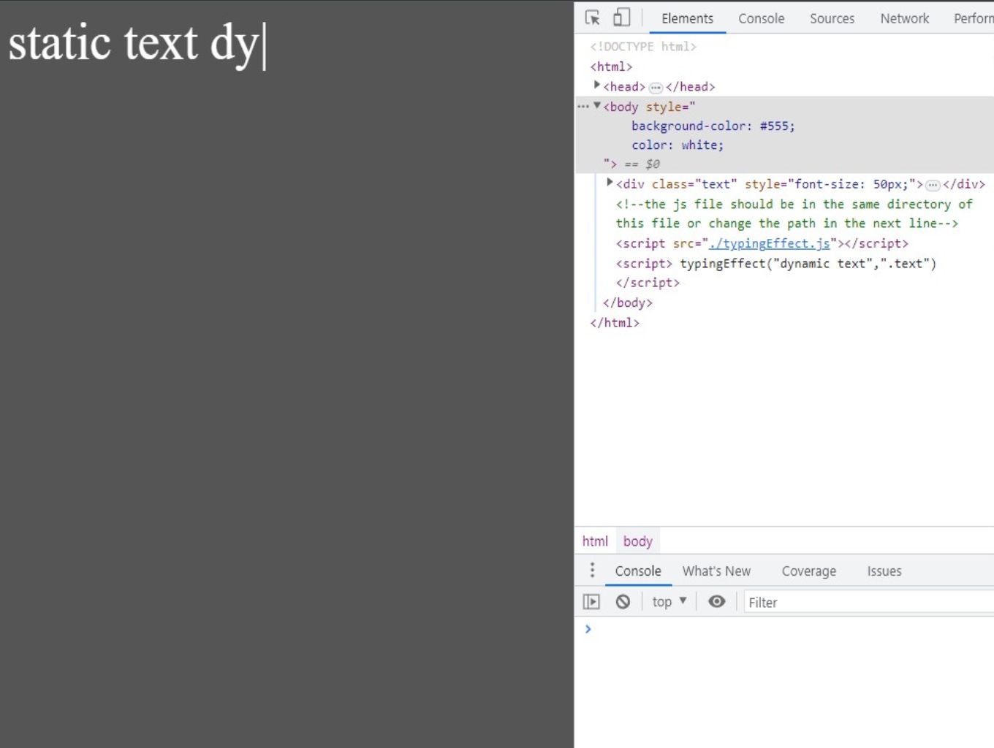
Task: Click the ellipsis badge inside the div tag
Action: 933,186
